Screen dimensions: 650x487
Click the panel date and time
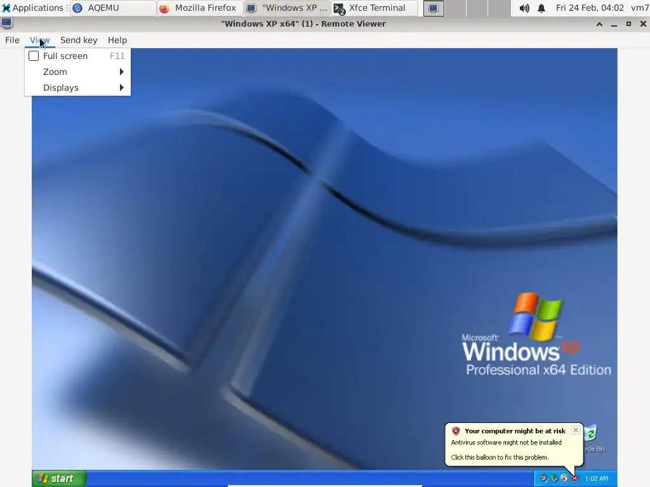coord(590,8)
